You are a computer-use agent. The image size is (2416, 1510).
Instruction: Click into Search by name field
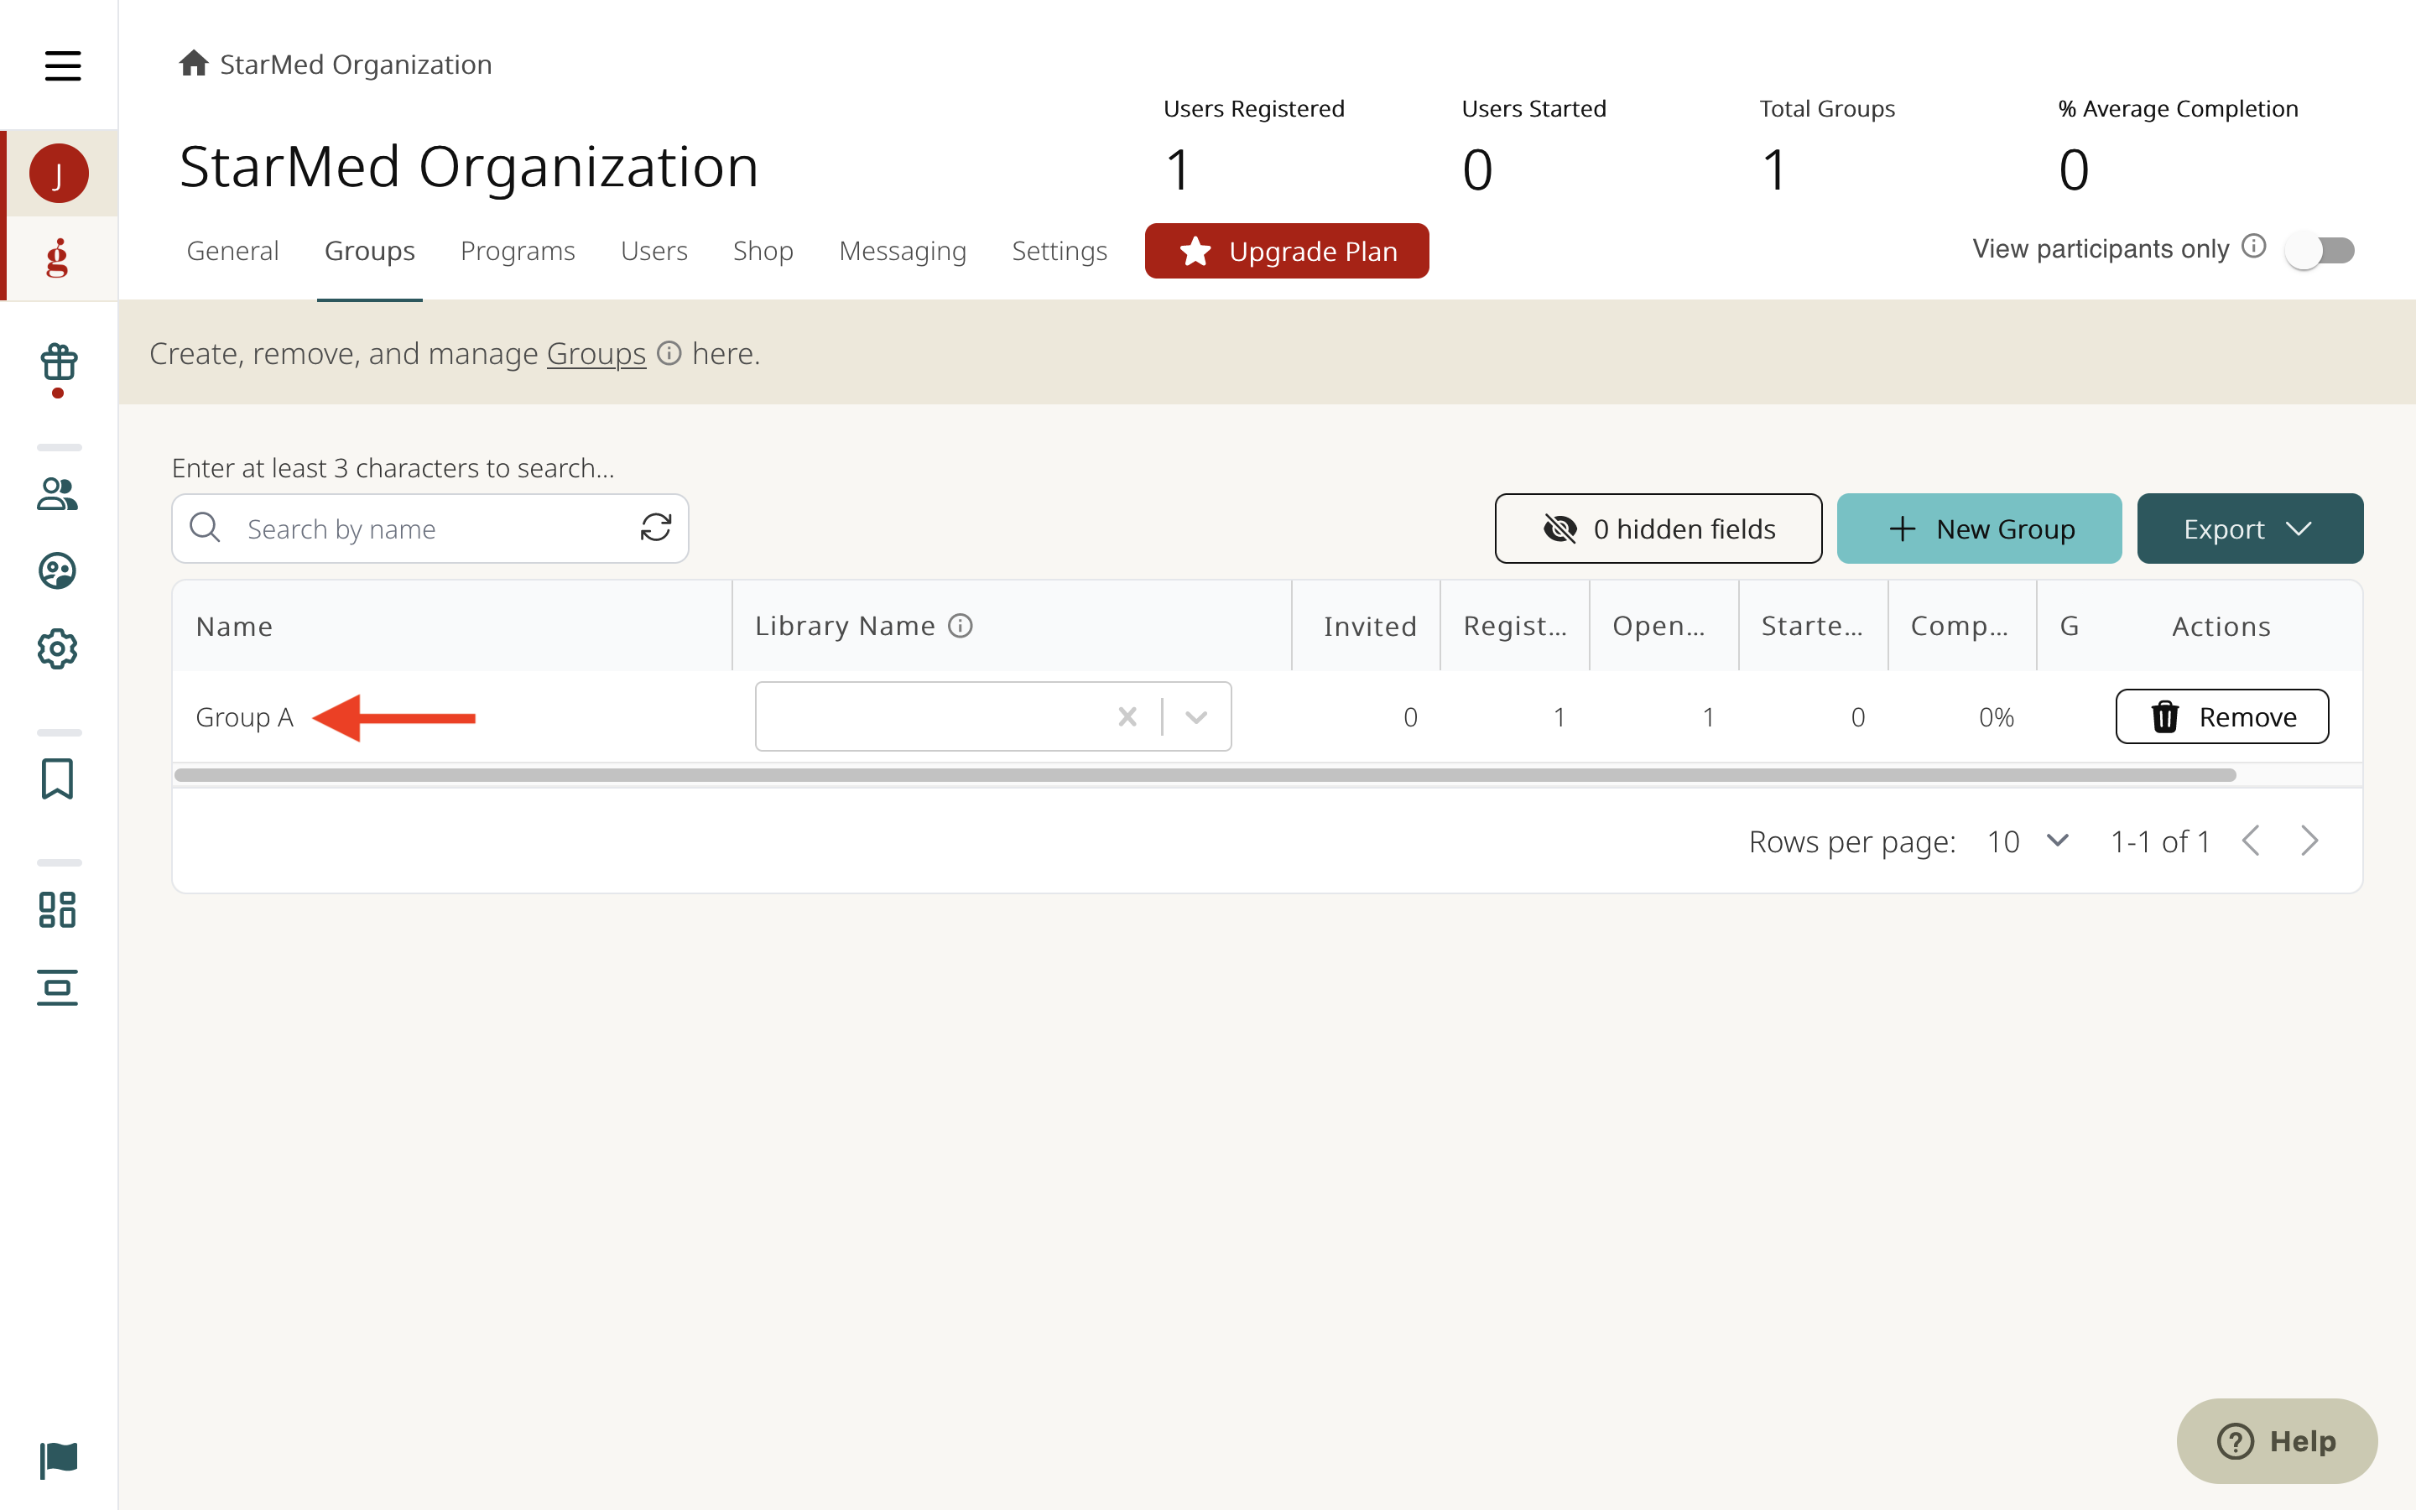click(430, 528)
